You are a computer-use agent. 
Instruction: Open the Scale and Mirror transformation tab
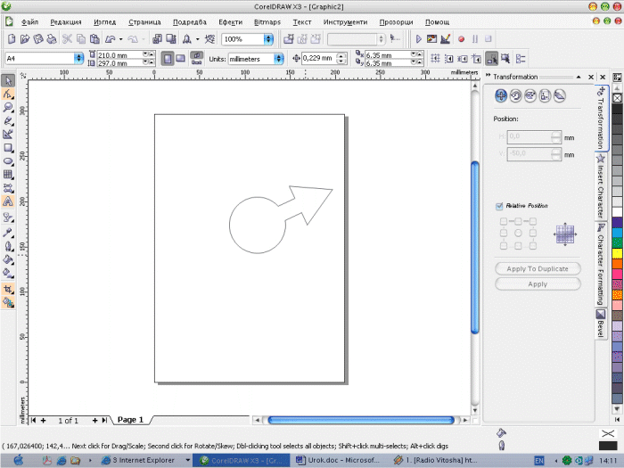(530, 96)
